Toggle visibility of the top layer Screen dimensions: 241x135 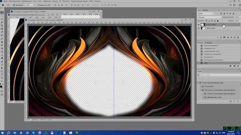[198, 25]
